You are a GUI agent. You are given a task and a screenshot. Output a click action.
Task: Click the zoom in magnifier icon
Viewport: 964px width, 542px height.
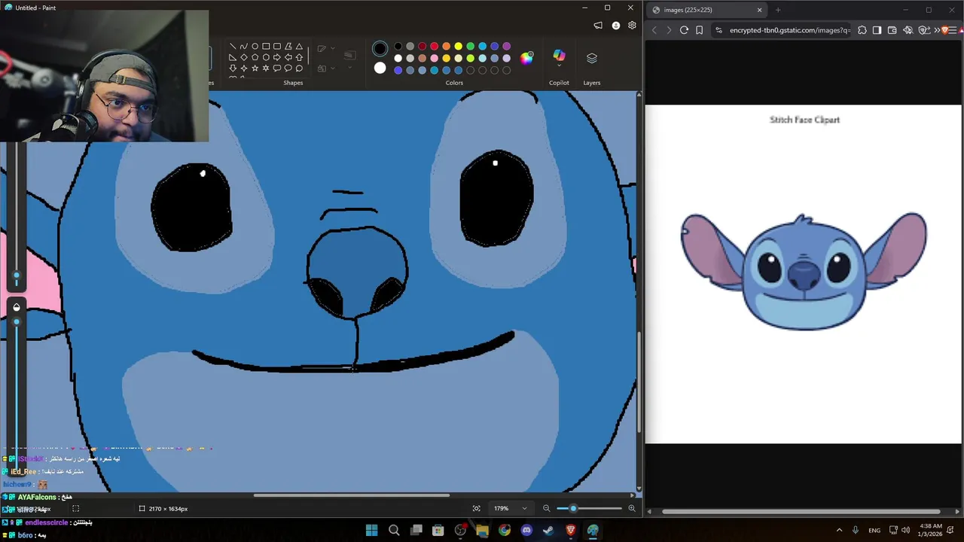pyautogui.click(x=632, y=509)
